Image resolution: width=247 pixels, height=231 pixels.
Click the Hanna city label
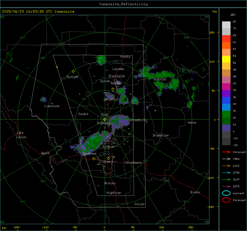tap(192, 123)
